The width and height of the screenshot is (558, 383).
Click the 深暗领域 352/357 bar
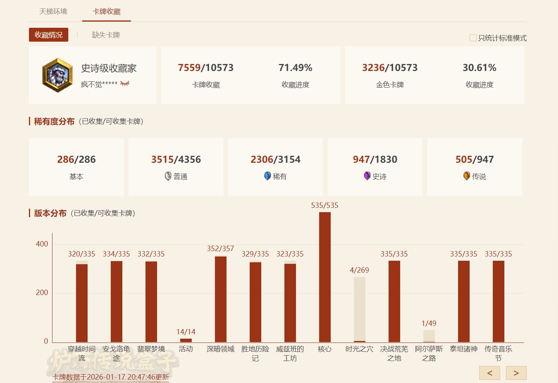tap(220, 299)
